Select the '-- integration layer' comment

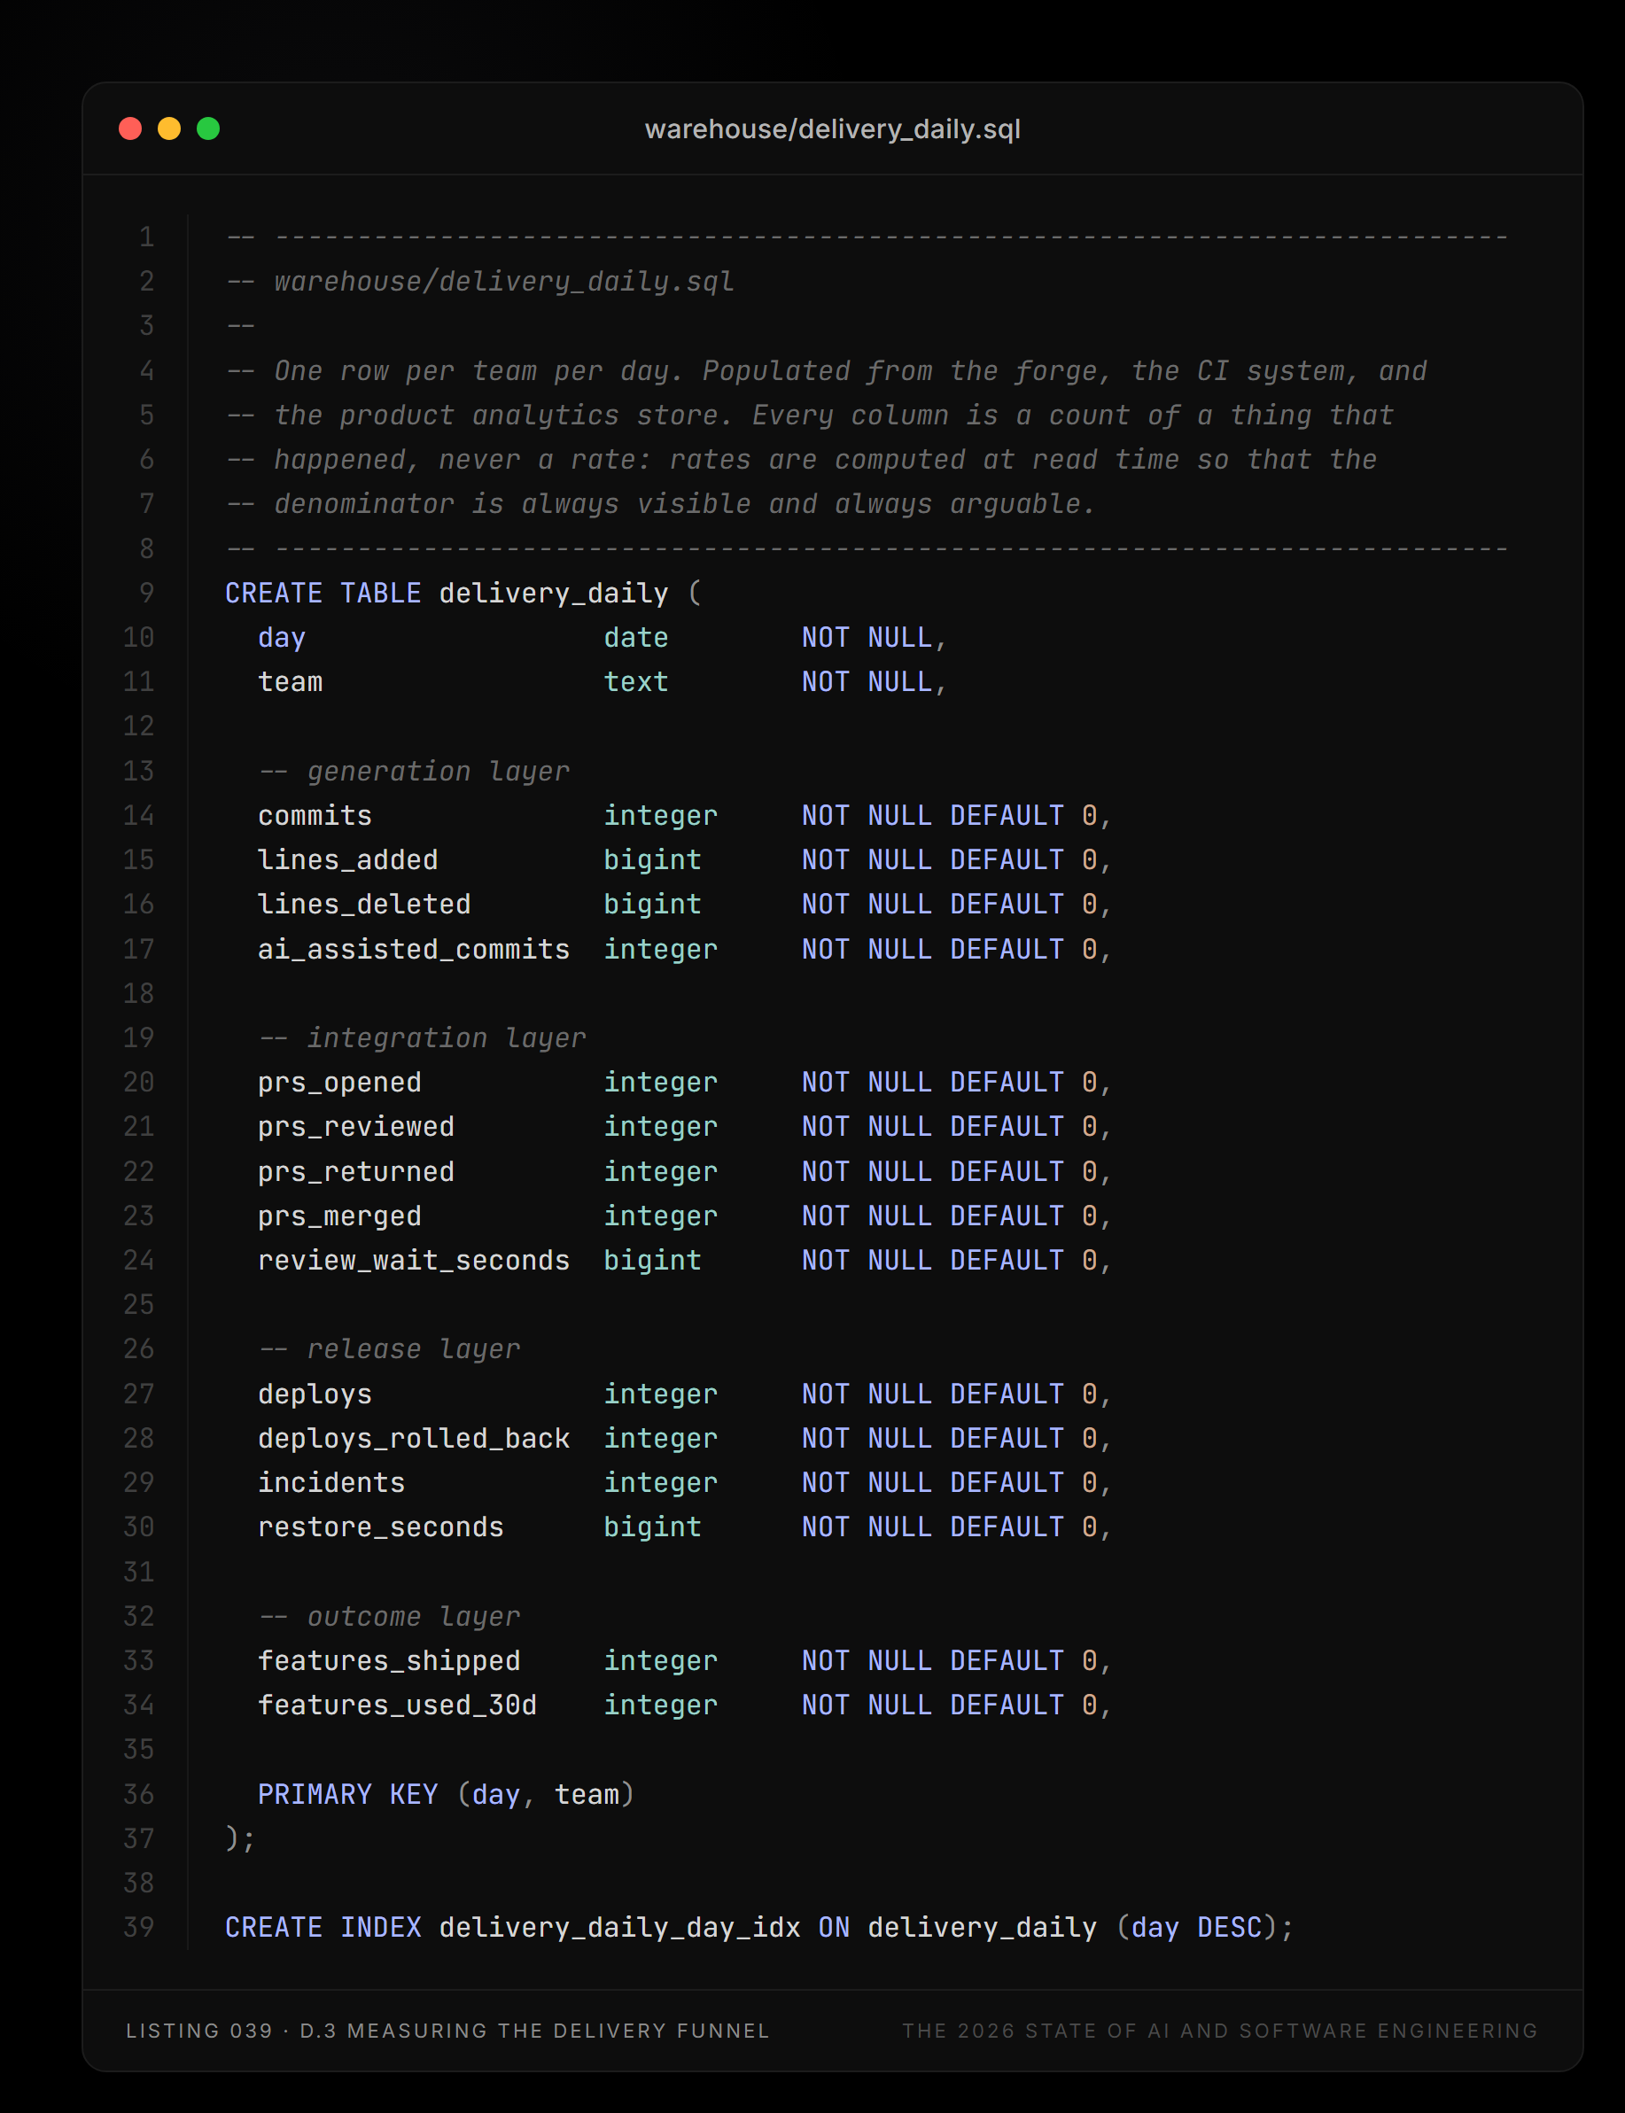[423, 1037]
